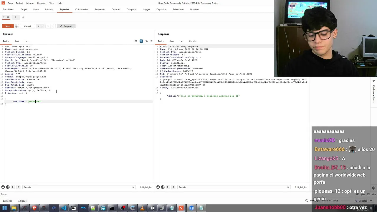This screenshot has width=377, height=212.
Task: Close Repeater tab 2
Action: point(8,17)
